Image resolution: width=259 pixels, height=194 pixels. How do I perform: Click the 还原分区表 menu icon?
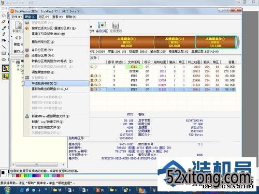(x=27, y=55)
